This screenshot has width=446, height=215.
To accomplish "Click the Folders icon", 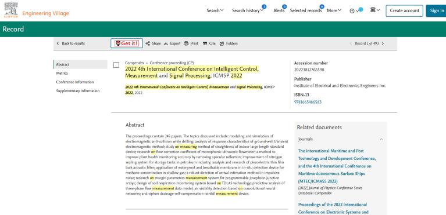I will click(x=222, y=43).
